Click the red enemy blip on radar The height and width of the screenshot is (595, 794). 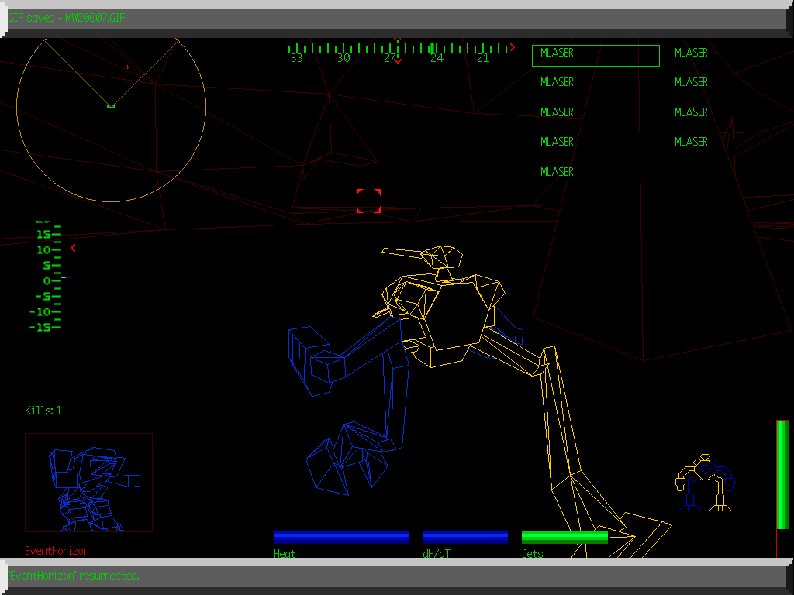pyautogui.click(x=126, y=68)
